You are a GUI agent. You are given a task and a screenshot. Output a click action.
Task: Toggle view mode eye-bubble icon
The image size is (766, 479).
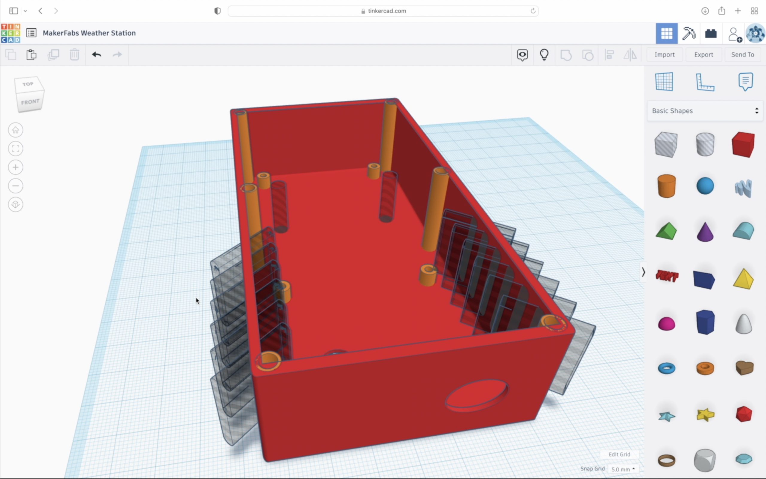tap(522, 54)
